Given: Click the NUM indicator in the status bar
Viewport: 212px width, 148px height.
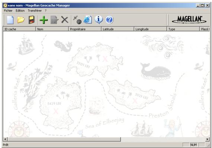Looking at the screenshot, I should pos(193,145).
